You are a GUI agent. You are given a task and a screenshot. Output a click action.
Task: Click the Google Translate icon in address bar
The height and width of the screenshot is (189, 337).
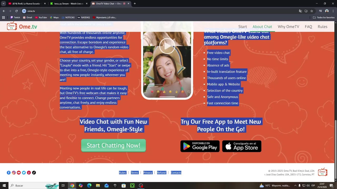(300, 11)
